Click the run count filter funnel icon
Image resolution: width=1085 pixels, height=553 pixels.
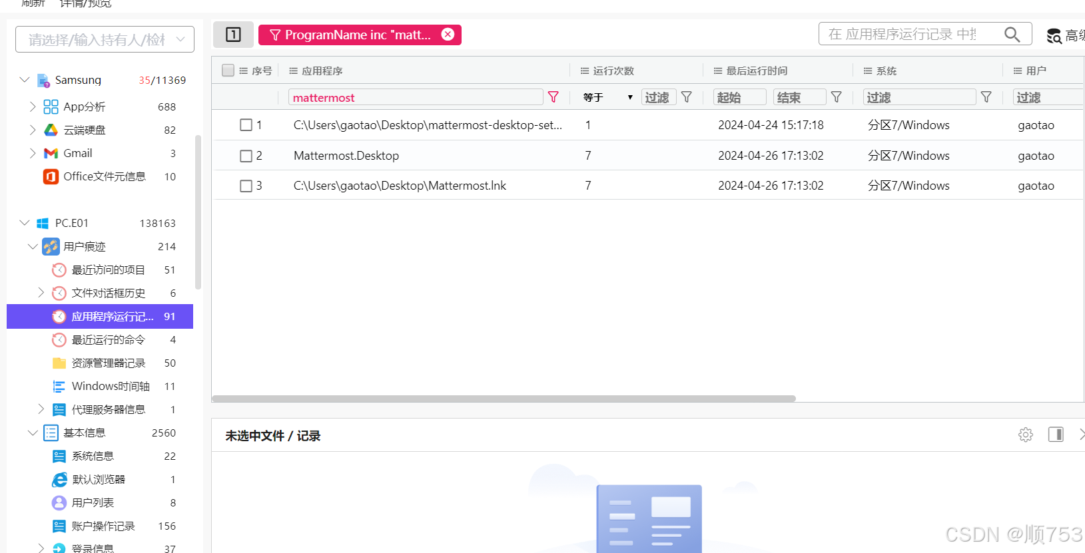coord(687,97)
